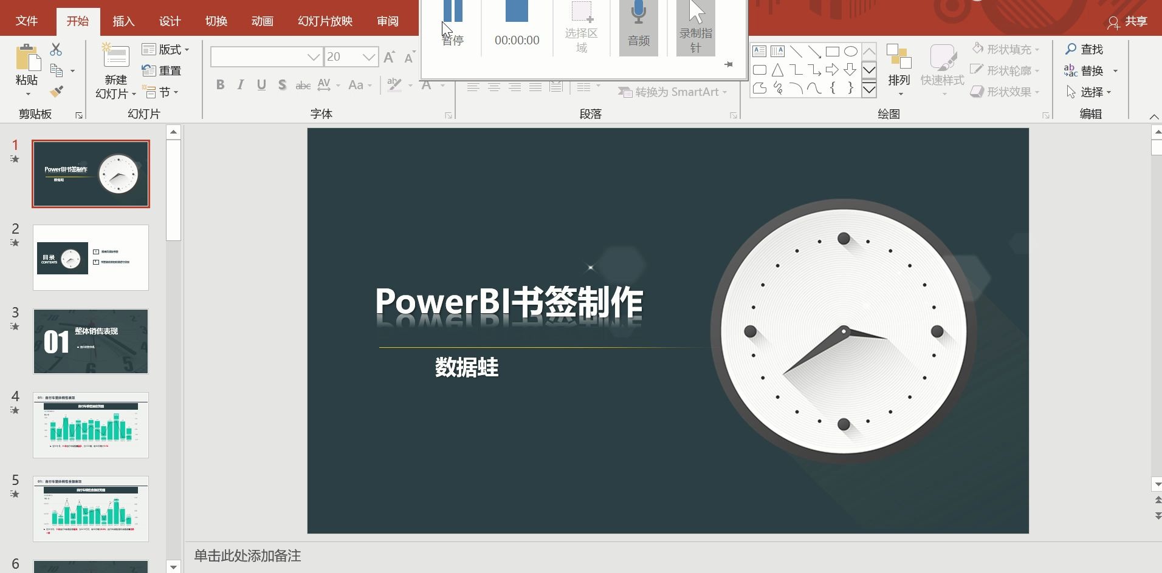
Task: Select slide 3 thumbnail in the slide pane
Action: click(90, 341)
